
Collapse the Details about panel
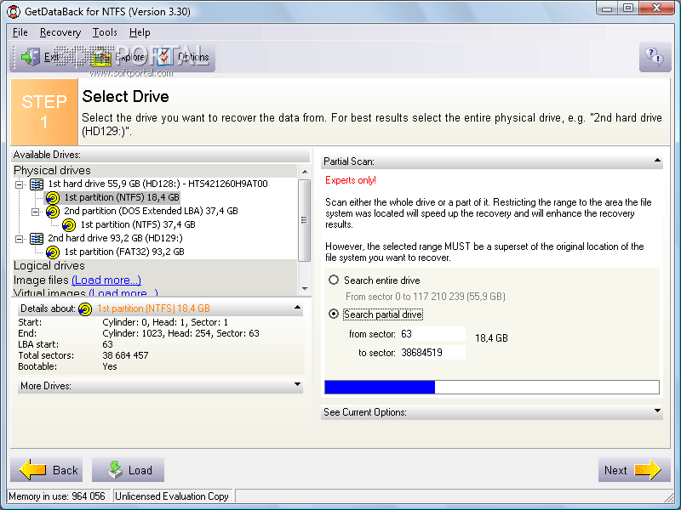[297, 308]
